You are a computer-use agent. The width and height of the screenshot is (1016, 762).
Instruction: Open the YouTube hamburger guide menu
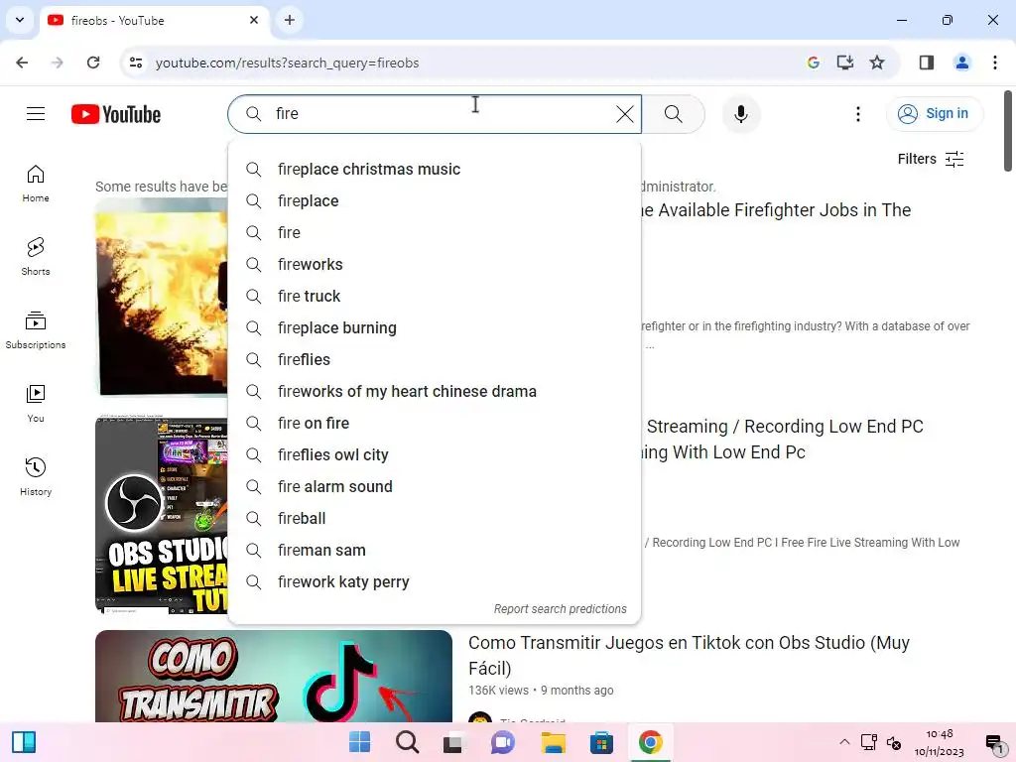click(x=36, y=114)
